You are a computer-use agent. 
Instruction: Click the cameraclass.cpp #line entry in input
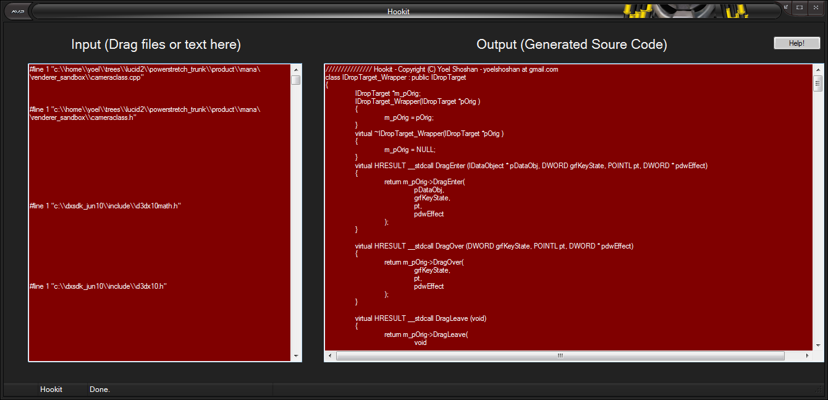click(x=145, y=74)
